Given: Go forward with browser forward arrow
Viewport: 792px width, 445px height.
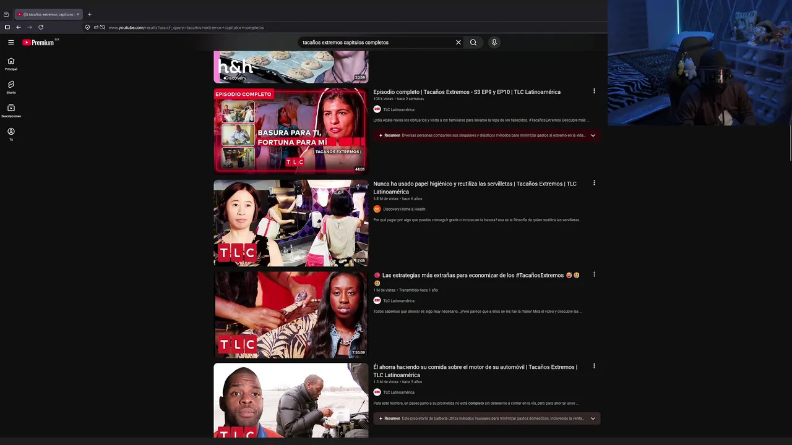Looking at the screenshot, I should click(x=29, y=27).
